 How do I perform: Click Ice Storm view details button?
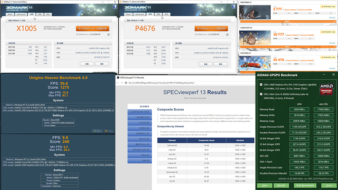pos(332,69)
